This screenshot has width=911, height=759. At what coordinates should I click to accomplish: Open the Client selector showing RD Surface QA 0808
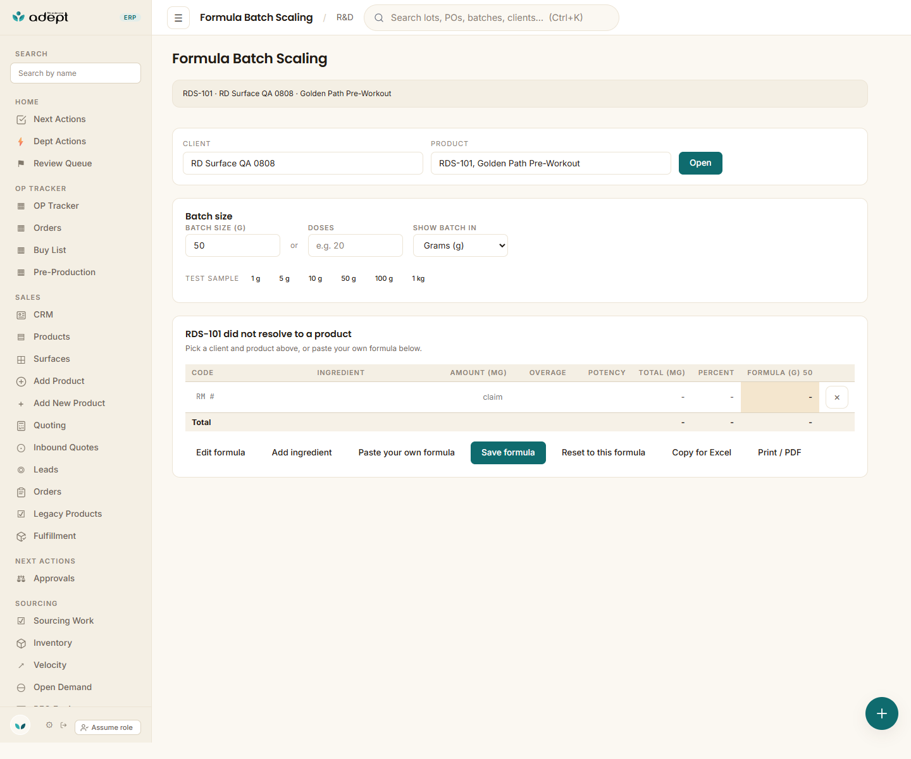(x=303, y=163)
